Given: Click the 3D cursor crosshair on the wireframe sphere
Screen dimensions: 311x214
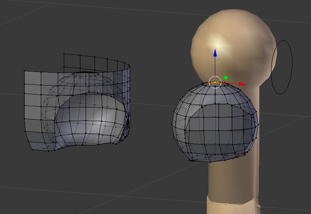Looking at the screenshot, I should click(186, 107).
